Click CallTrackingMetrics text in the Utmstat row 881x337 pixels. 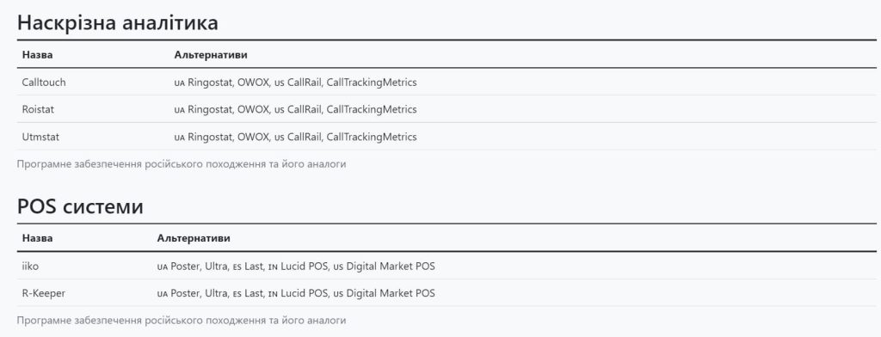(x=372, y=137)
